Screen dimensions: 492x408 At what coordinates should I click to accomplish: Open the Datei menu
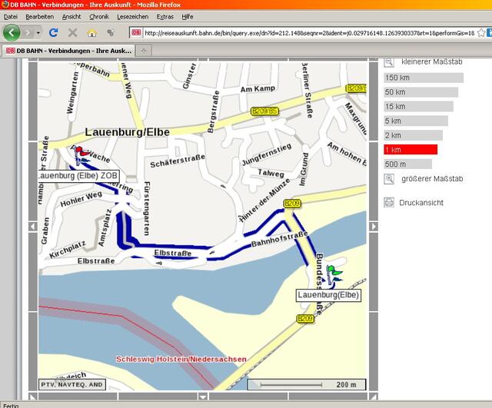click(x=10, y=17)
